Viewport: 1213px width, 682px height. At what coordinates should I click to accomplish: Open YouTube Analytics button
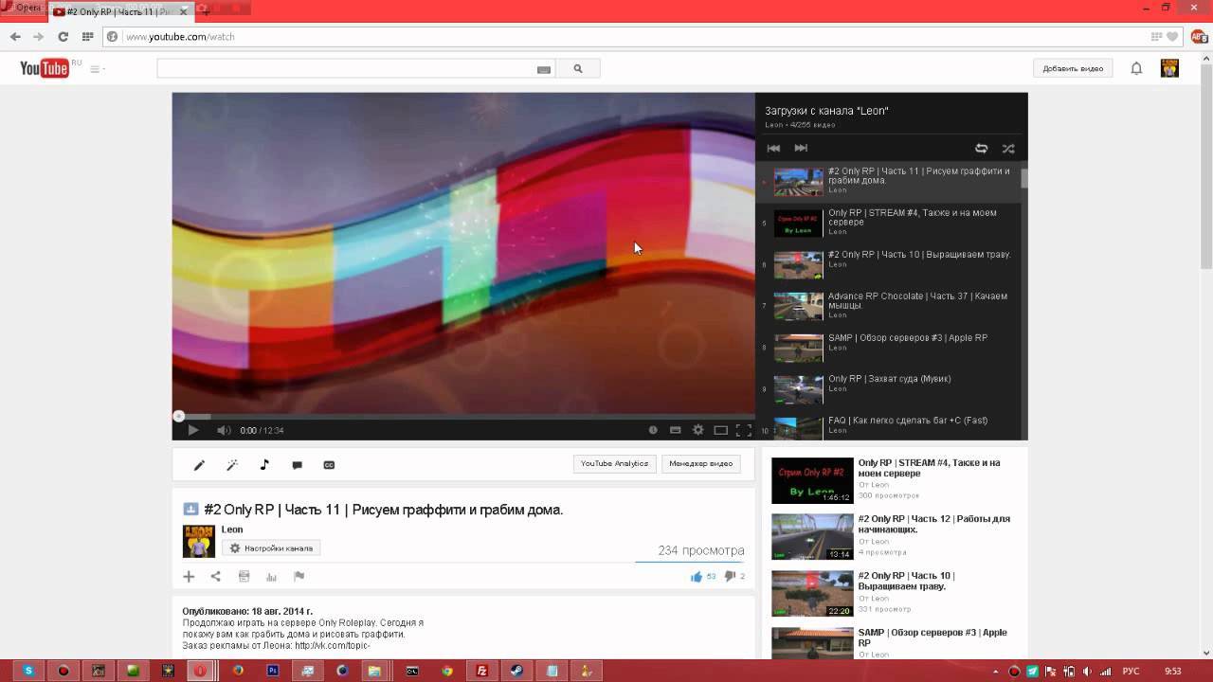tap(614, 464)
